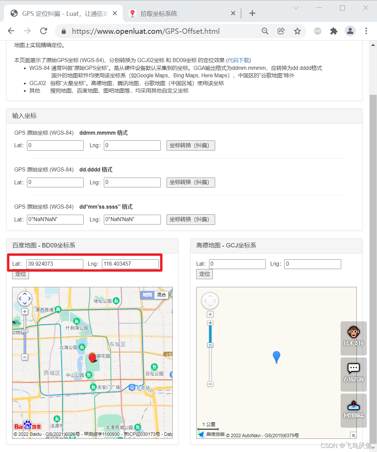The height and width of the screenshot is (452, 377).
Task: Click the GCJ Lng input field
Action: [x=313, y=264]
